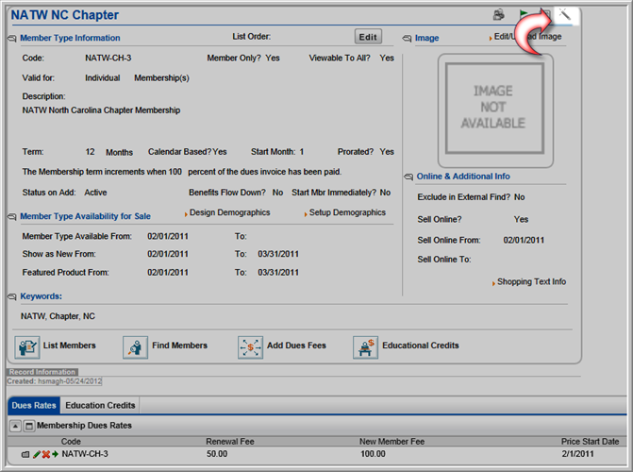The width and height of the screenshot is (633, 472).
Task: Click window icon beside Membership Dues Rates
Action: point(28,426)
